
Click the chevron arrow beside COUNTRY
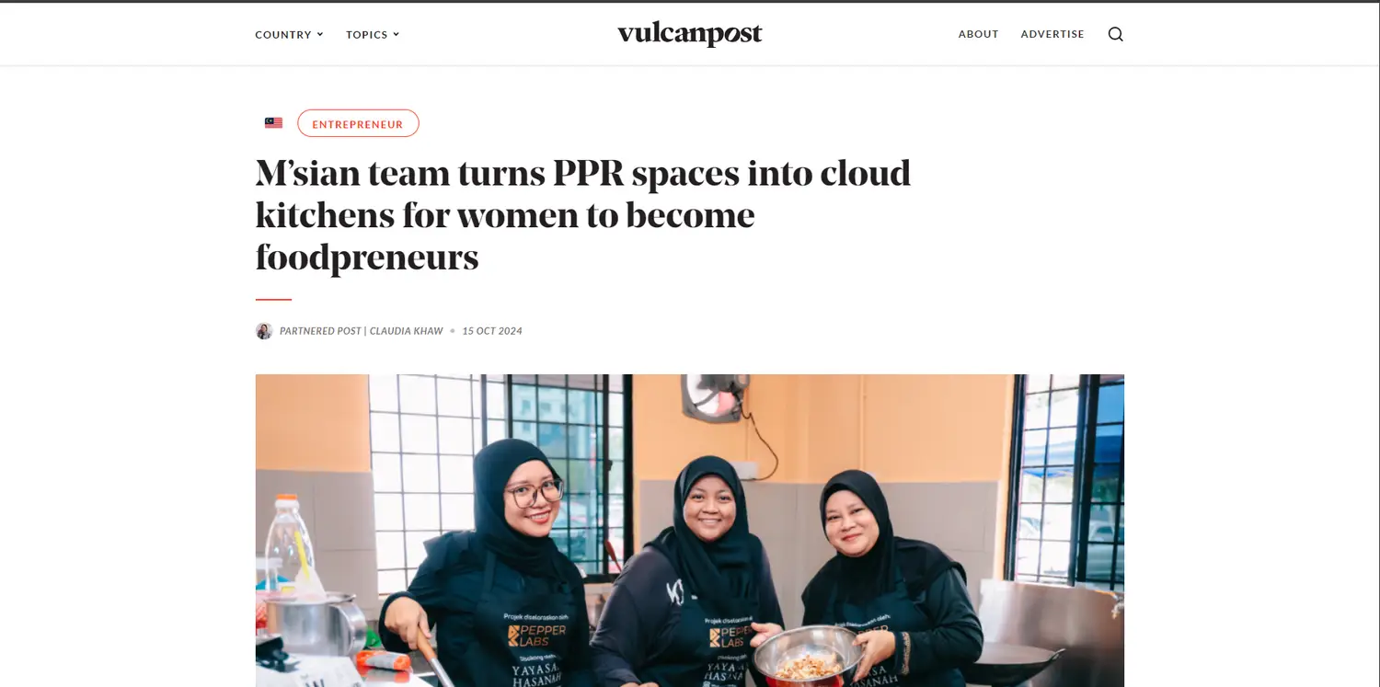click(x=320, y=34)
